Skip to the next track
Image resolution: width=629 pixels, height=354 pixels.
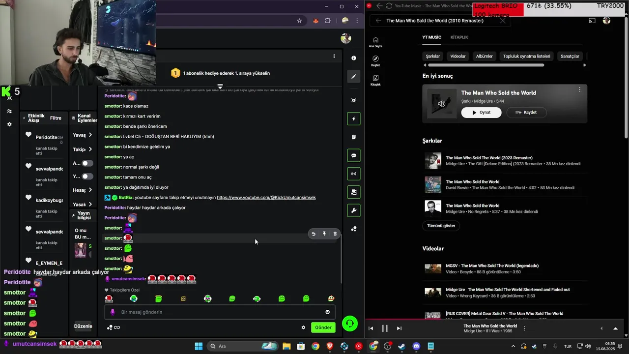[x=399, y=328]
